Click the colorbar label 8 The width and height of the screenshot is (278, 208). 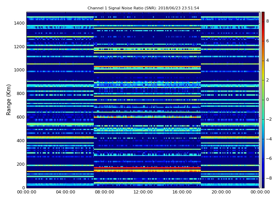(x=268, y=21)
